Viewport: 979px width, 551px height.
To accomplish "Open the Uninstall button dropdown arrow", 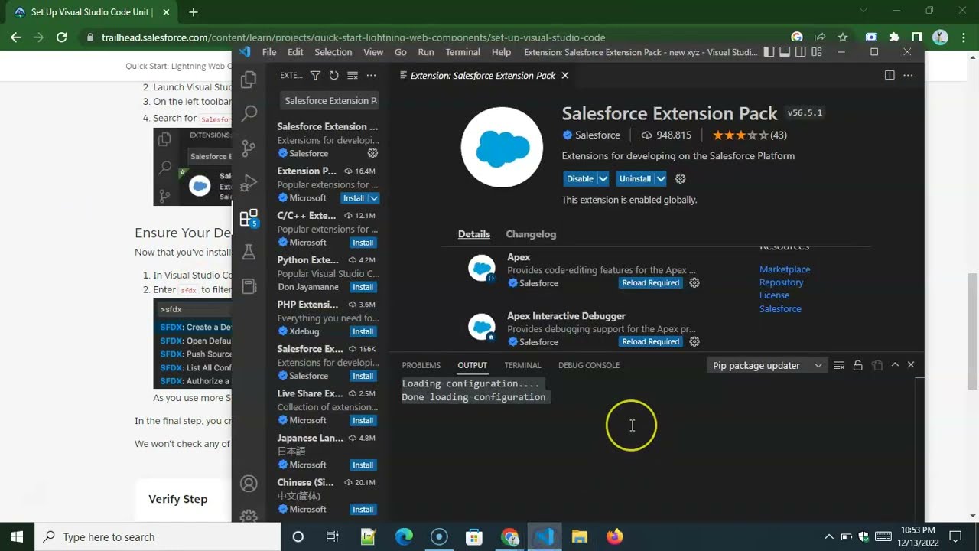I will pyautogui.click(x=660, y=178).
